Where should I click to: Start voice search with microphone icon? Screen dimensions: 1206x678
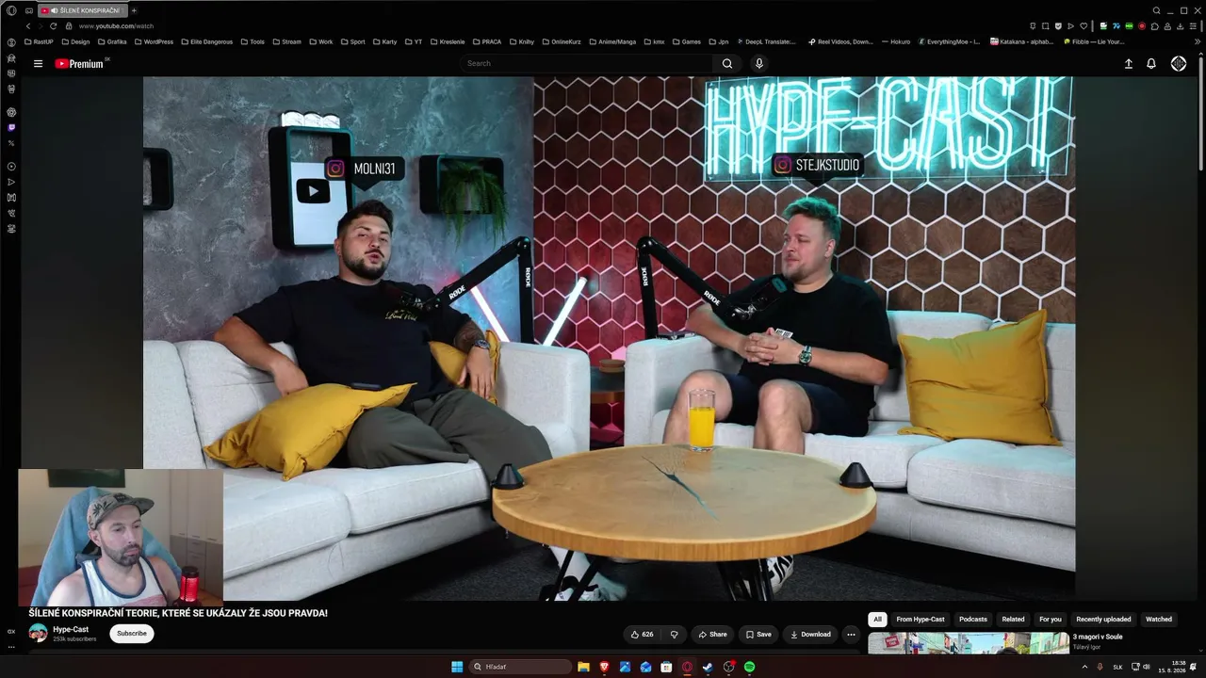coord(759,64)
